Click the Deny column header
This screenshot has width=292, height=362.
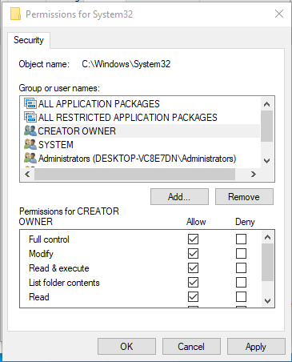point(245,222)
